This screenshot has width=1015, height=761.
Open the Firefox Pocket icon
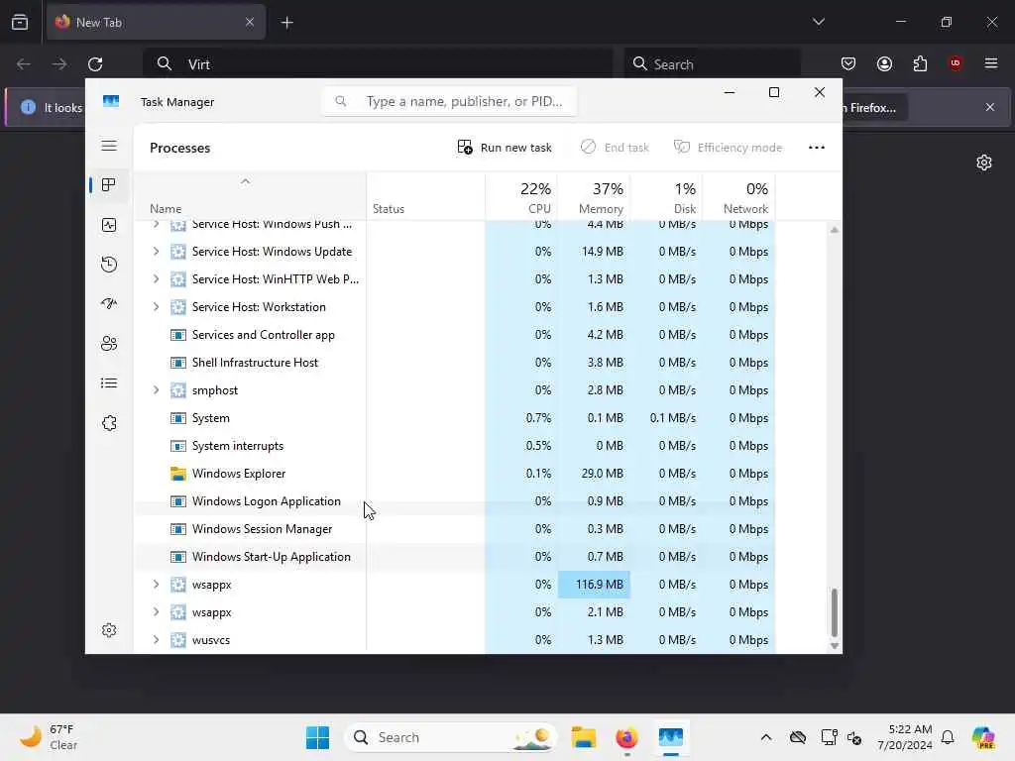pyautogui.click(x=848, y=63)
